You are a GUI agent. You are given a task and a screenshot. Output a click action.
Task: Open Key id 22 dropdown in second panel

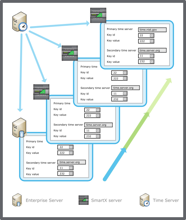click(125, 73)
